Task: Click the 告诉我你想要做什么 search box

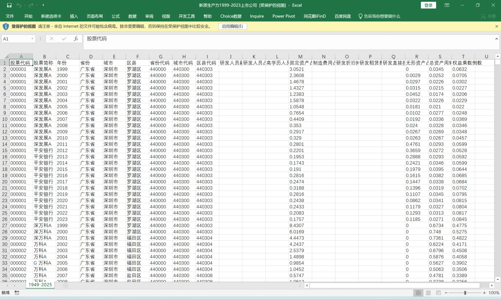Action: 379,16
